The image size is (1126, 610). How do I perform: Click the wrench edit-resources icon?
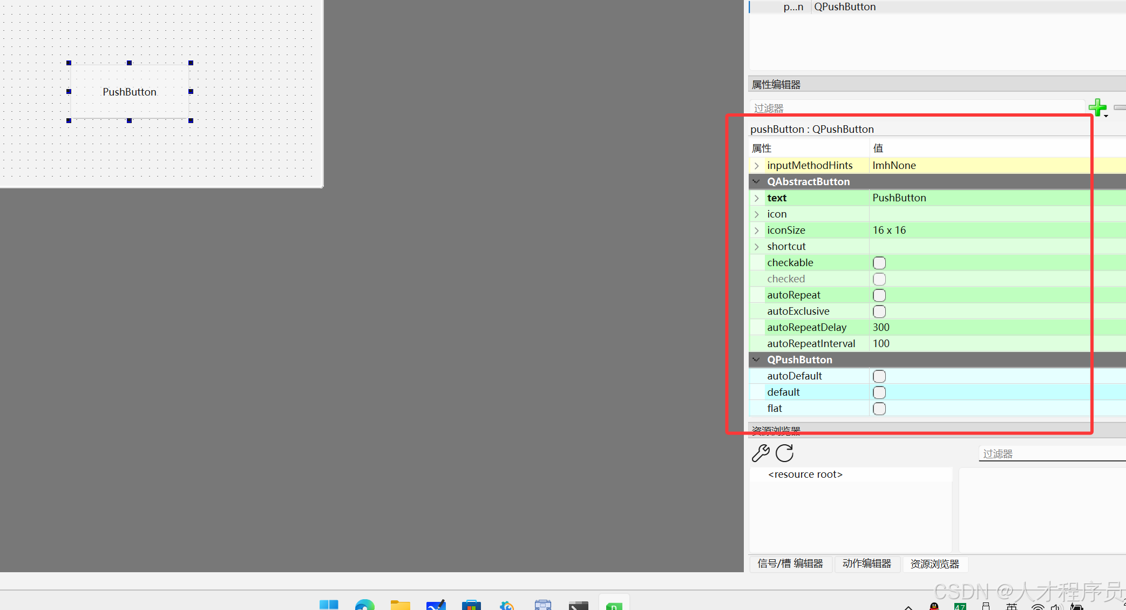[x=761, y=453]
